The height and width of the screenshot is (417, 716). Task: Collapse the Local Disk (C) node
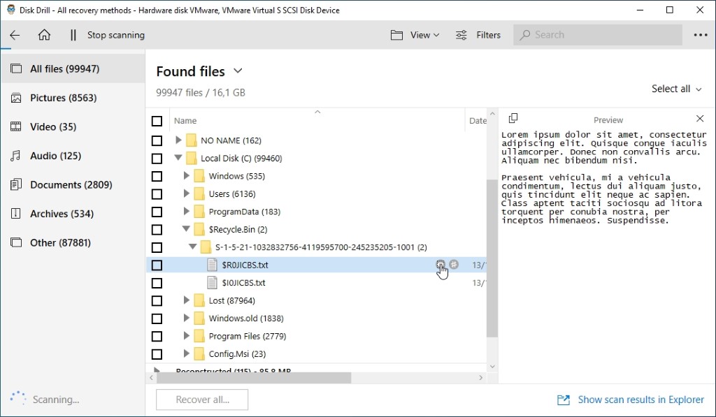(178, 158)
